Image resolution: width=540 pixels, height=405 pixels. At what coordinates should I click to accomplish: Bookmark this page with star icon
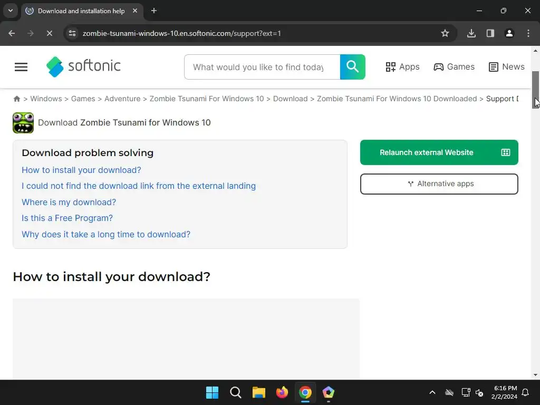[x=445, y=33]
